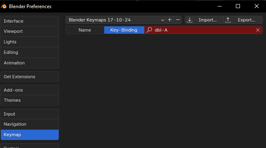Open Blender Keymaps 17-10-24 preset dropdown
This screenshot has width=266, height=148.
click(115, 20)
